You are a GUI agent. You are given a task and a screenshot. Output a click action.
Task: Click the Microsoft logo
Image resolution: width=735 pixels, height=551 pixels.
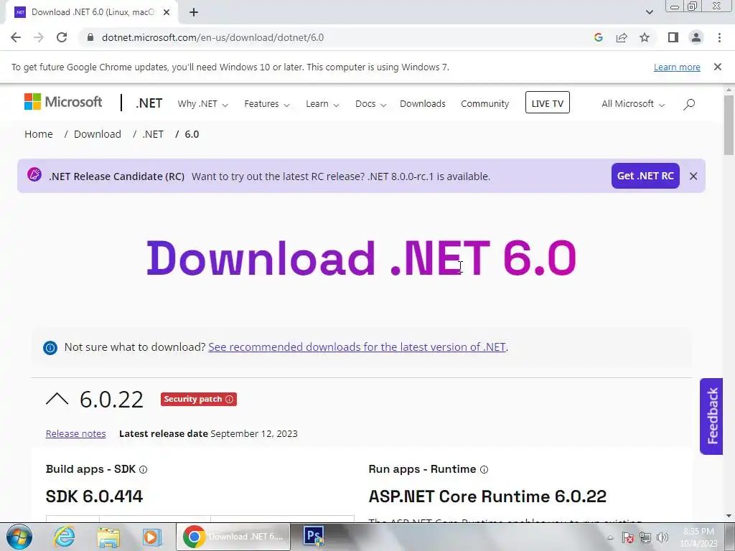(x=63, y=102)
